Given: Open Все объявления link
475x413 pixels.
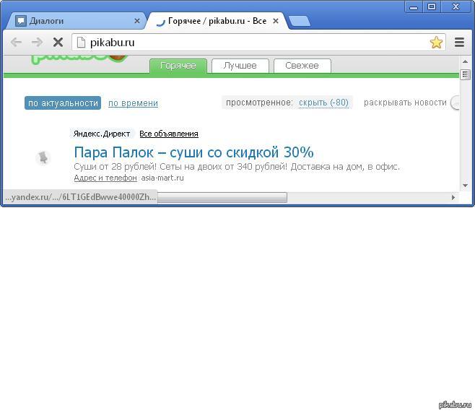Looking at the screenshot, I should (x=169, y=134).
